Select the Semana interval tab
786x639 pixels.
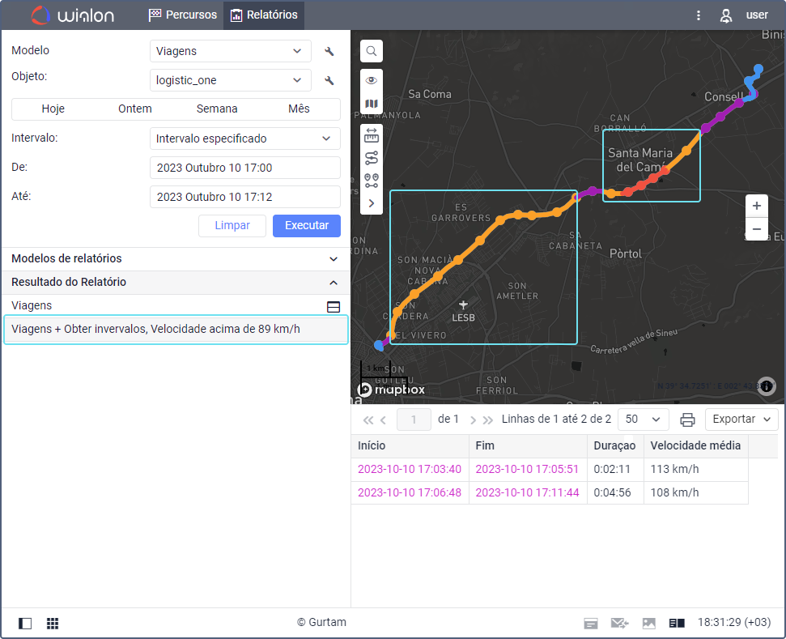pos(217,109)
